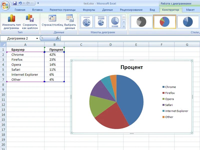Undo the last action
The image size is (200, 150).
tap(20, 3)
